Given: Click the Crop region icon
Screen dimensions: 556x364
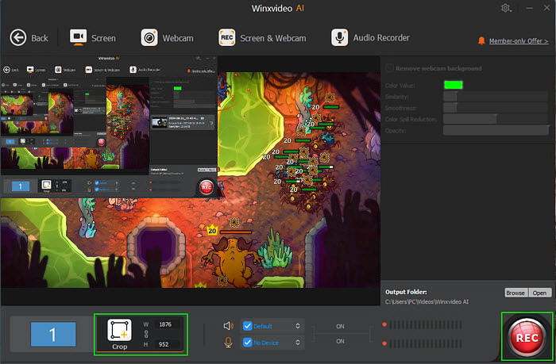Looking at the screenshot, I should pyautogui.click(x=119, y=331).
